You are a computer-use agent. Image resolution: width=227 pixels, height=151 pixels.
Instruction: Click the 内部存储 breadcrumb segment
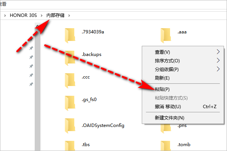(55, 15)
